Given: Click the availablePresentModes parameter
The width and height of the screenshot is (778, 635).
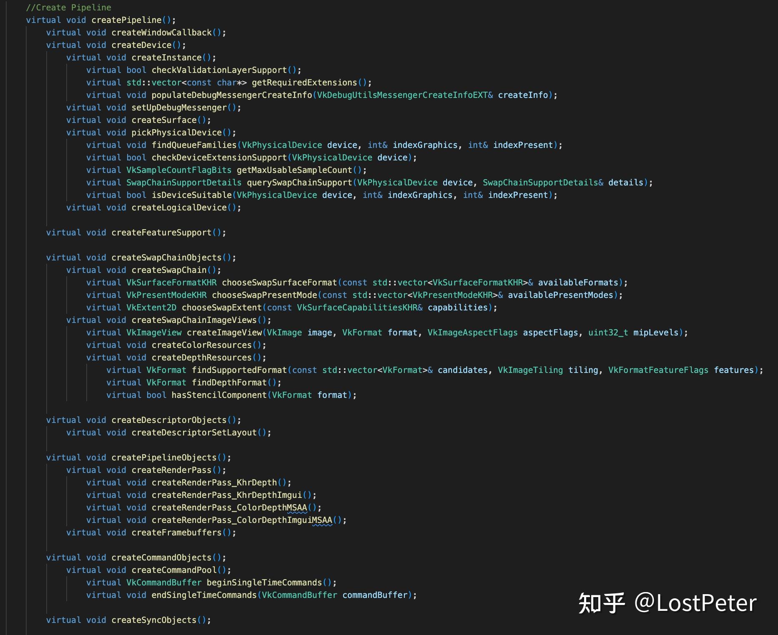Looking at the screenshot, I should coord(560,295).
